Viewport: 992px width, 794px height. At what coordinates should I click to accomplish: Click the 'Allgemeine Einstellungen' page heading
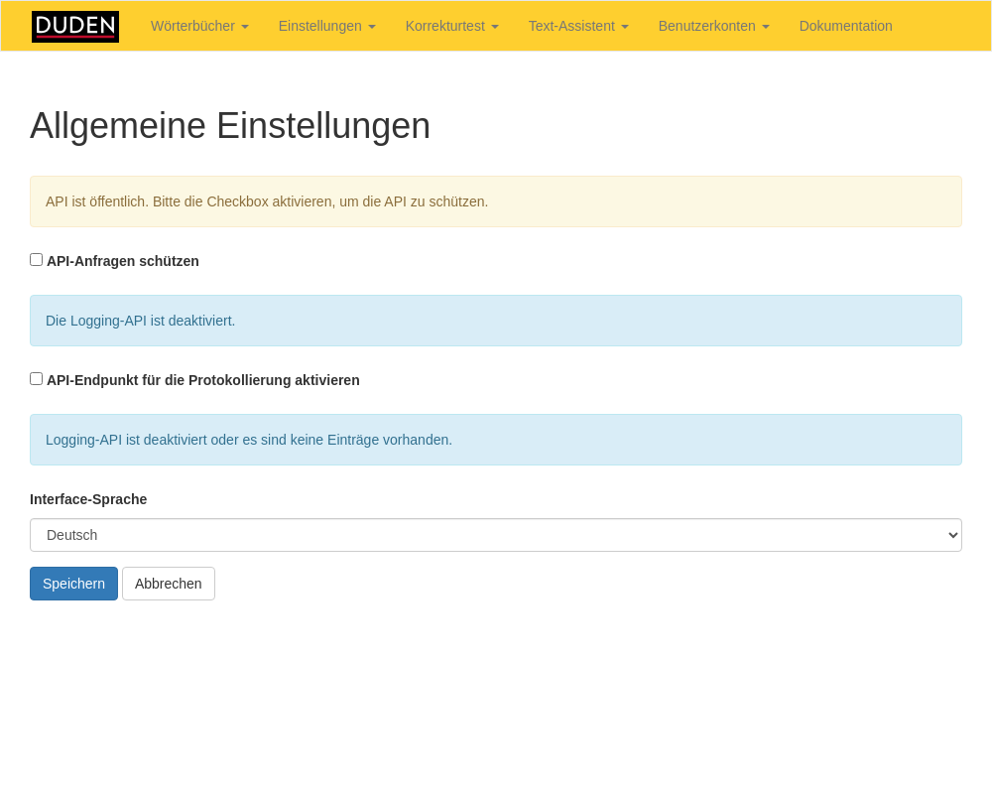coord(230,126)
